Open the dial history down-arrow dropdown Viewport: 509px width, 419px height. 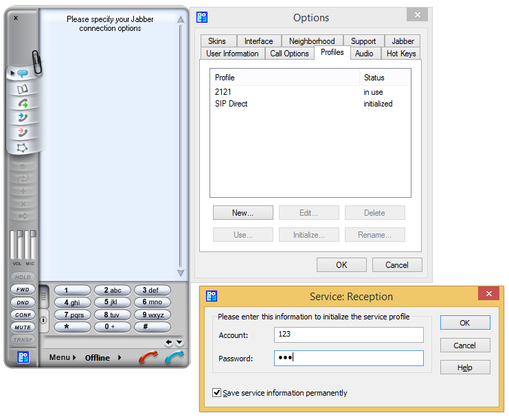click(x=179, y=342)
